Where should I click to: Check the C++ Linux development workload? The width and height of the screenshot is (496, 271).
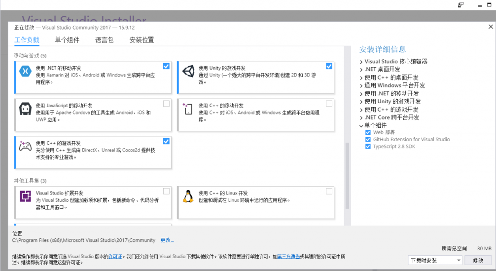(x=329, y=191)
